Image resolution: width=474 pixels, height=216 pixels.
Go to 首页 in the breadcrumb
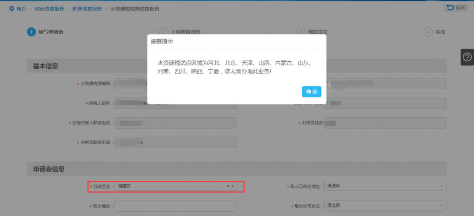[x=21, y=9]
